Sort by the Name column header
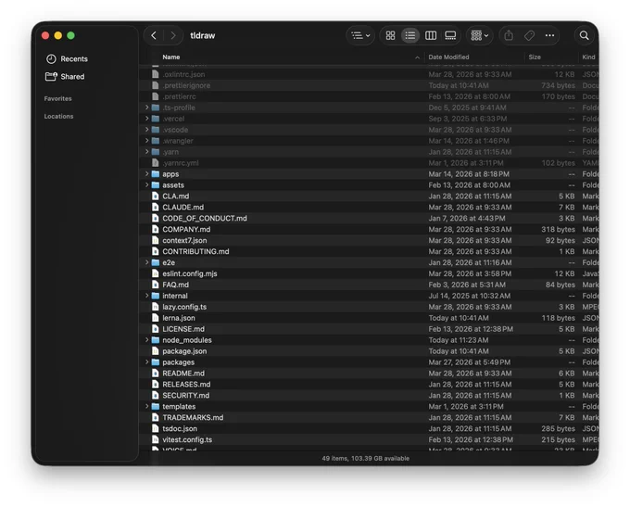 tap(171, 57)
